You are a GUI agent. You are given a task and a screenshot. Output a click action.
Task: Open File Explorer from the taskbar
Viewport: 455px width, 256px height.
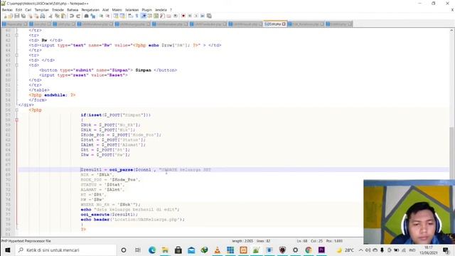(165, 250)
